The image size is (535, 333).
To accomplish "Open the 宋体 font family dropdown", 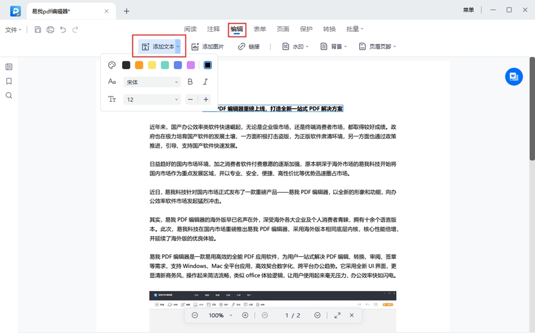I will tap(152, 82).
